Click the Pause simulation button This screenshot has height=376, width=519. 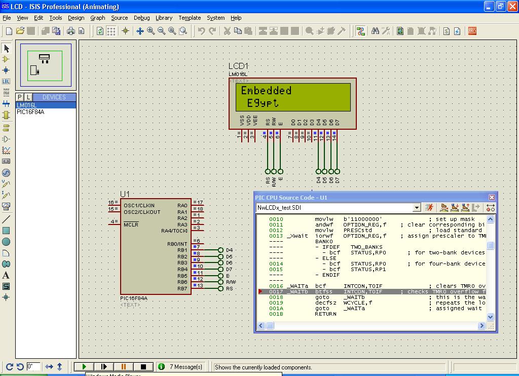[x=124, y=366]
